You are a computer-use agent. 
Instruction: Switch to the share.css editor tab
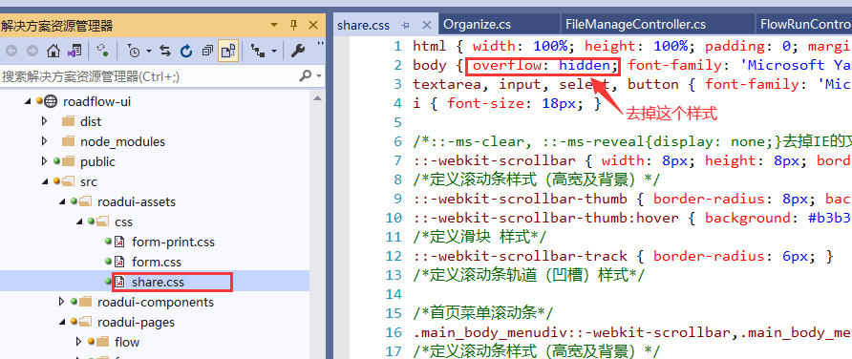364,25
